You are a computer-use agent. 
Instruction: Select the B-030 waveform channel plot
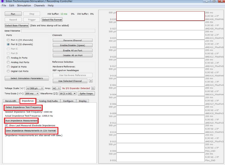pos(160,16)
